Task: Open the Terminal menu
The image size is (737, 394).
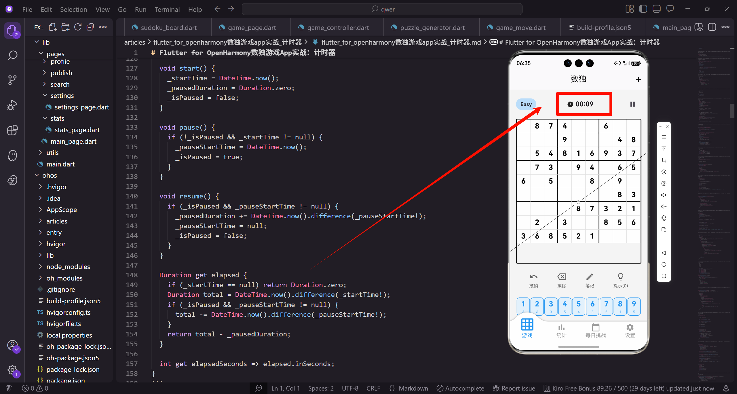Action: click(167, 9)
